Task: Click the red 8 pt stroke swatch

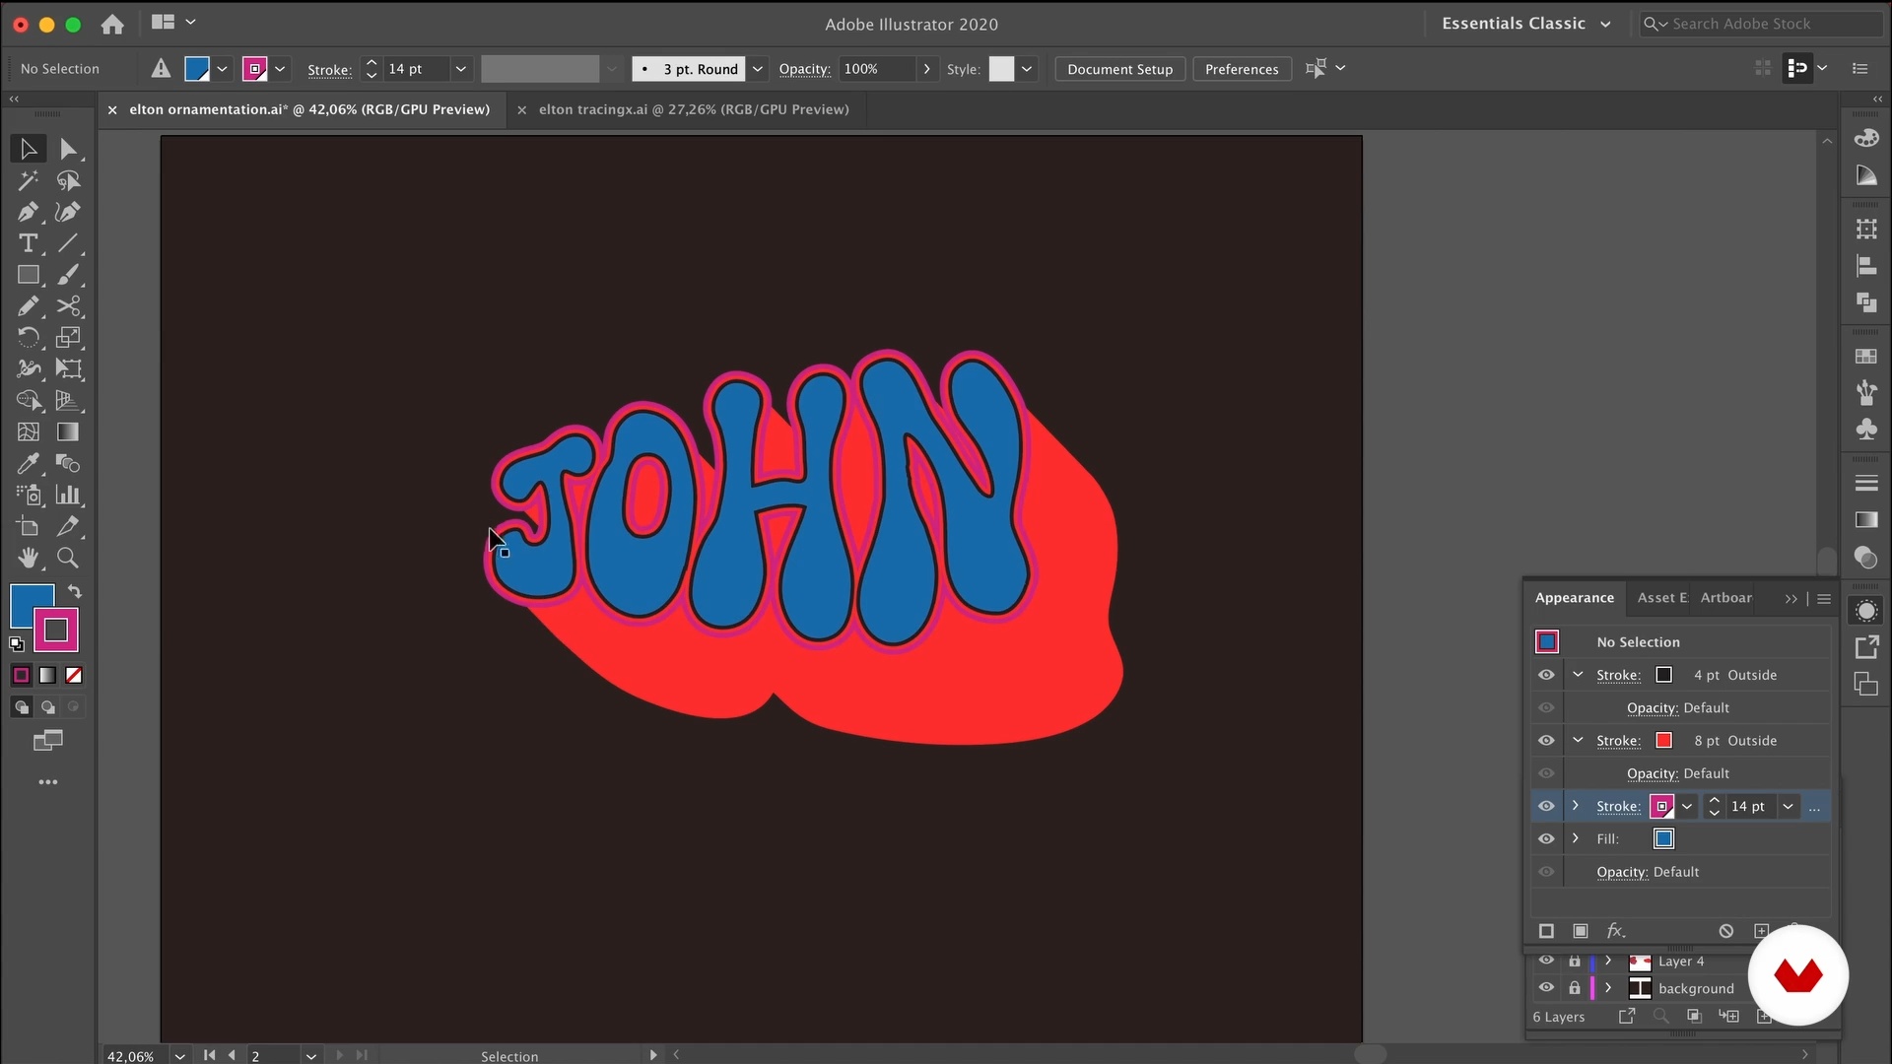Action: [1664, 741]
